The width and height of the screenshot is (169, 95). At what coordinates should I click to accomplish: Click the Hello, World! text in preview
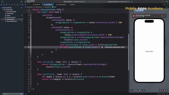[149, 51]
